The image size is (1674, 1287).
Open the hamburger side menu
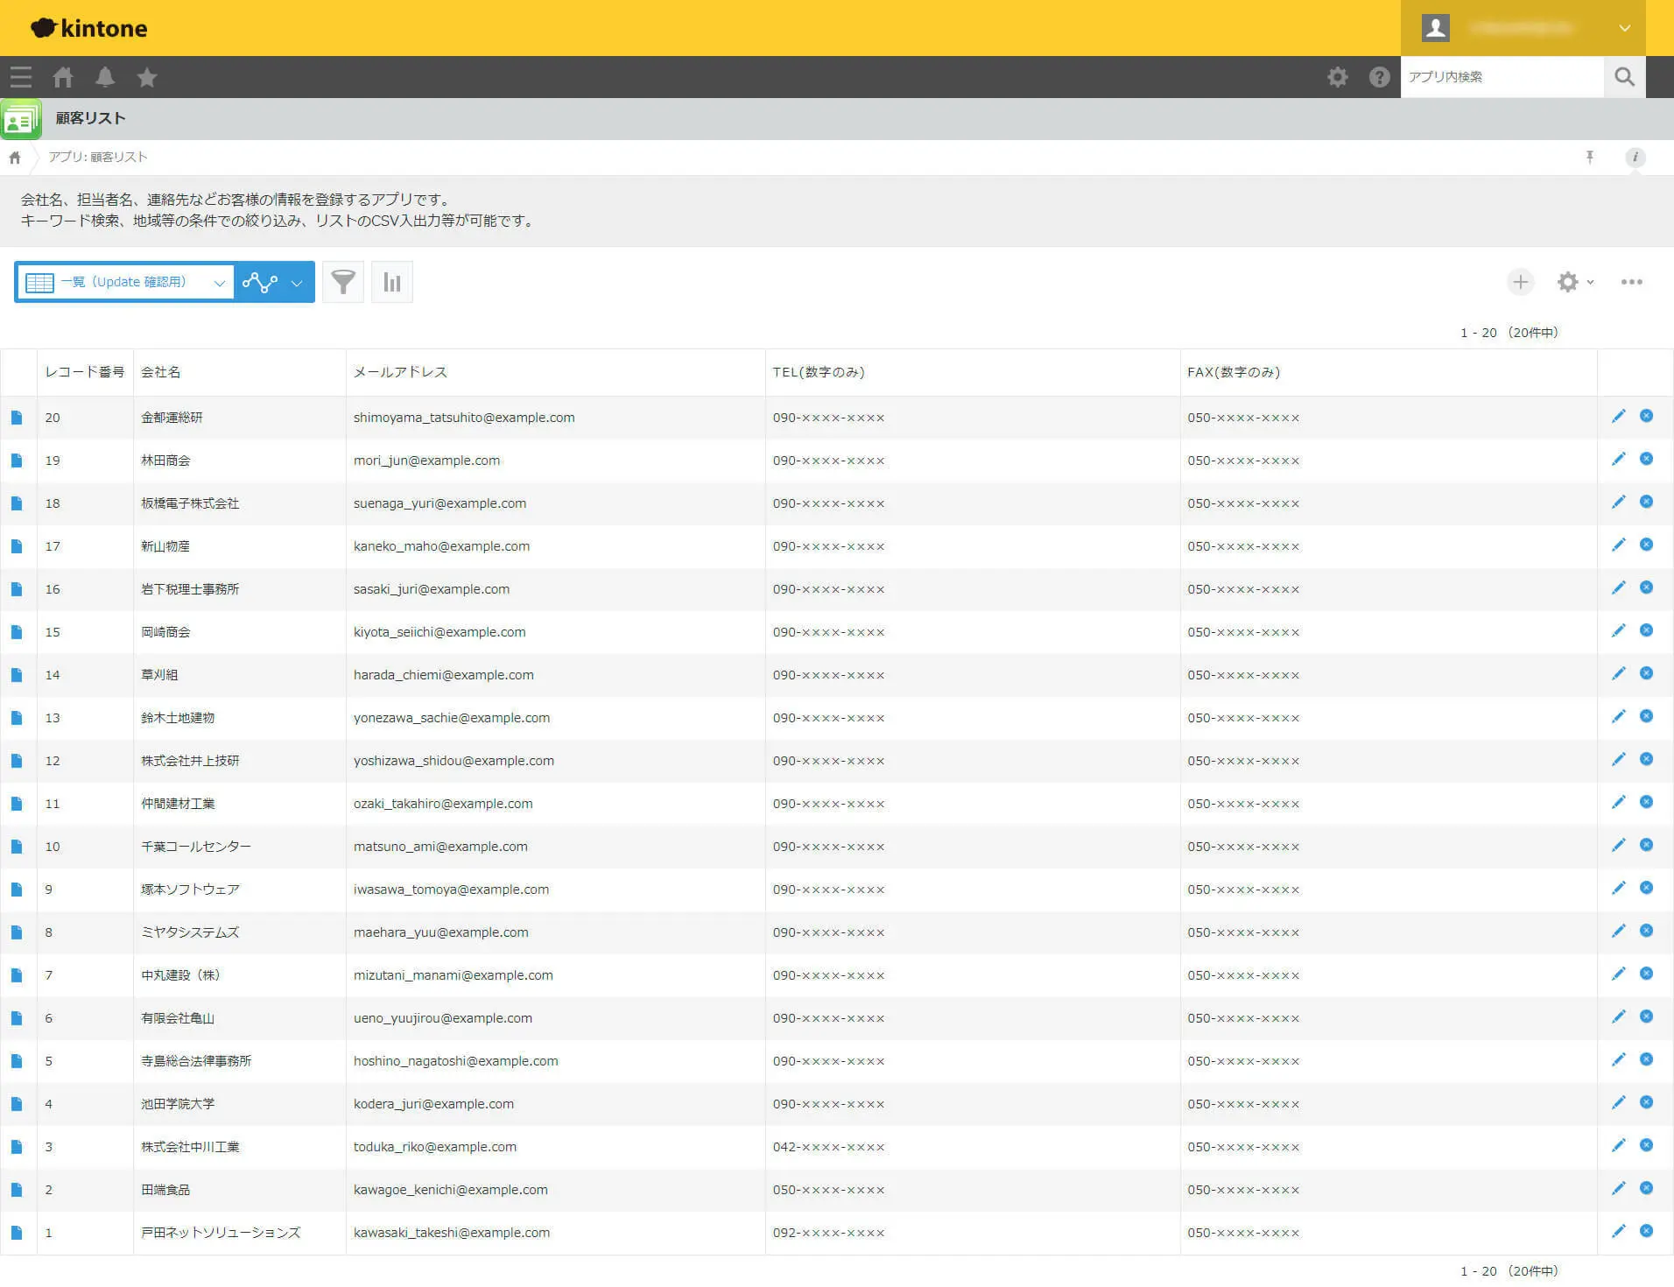pos(21,77)
